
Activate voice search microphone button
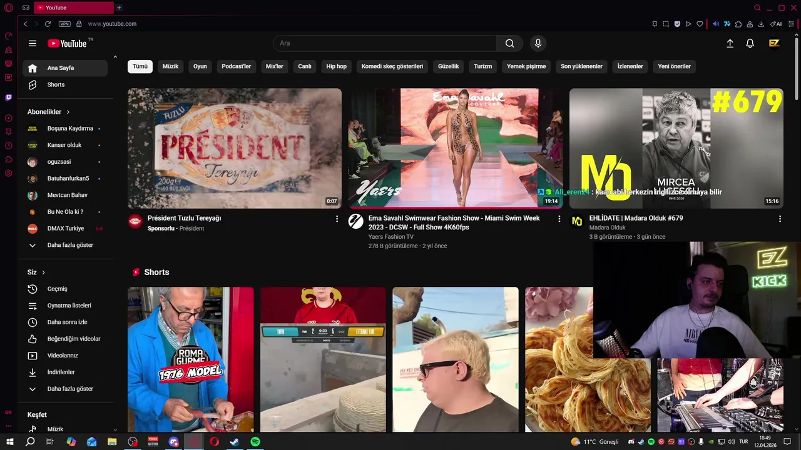pyautogui.click(x=538, y=43)
